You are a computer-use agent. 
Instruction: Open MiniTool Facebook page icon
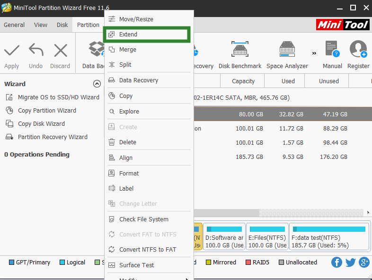click(x=337, y=262)
